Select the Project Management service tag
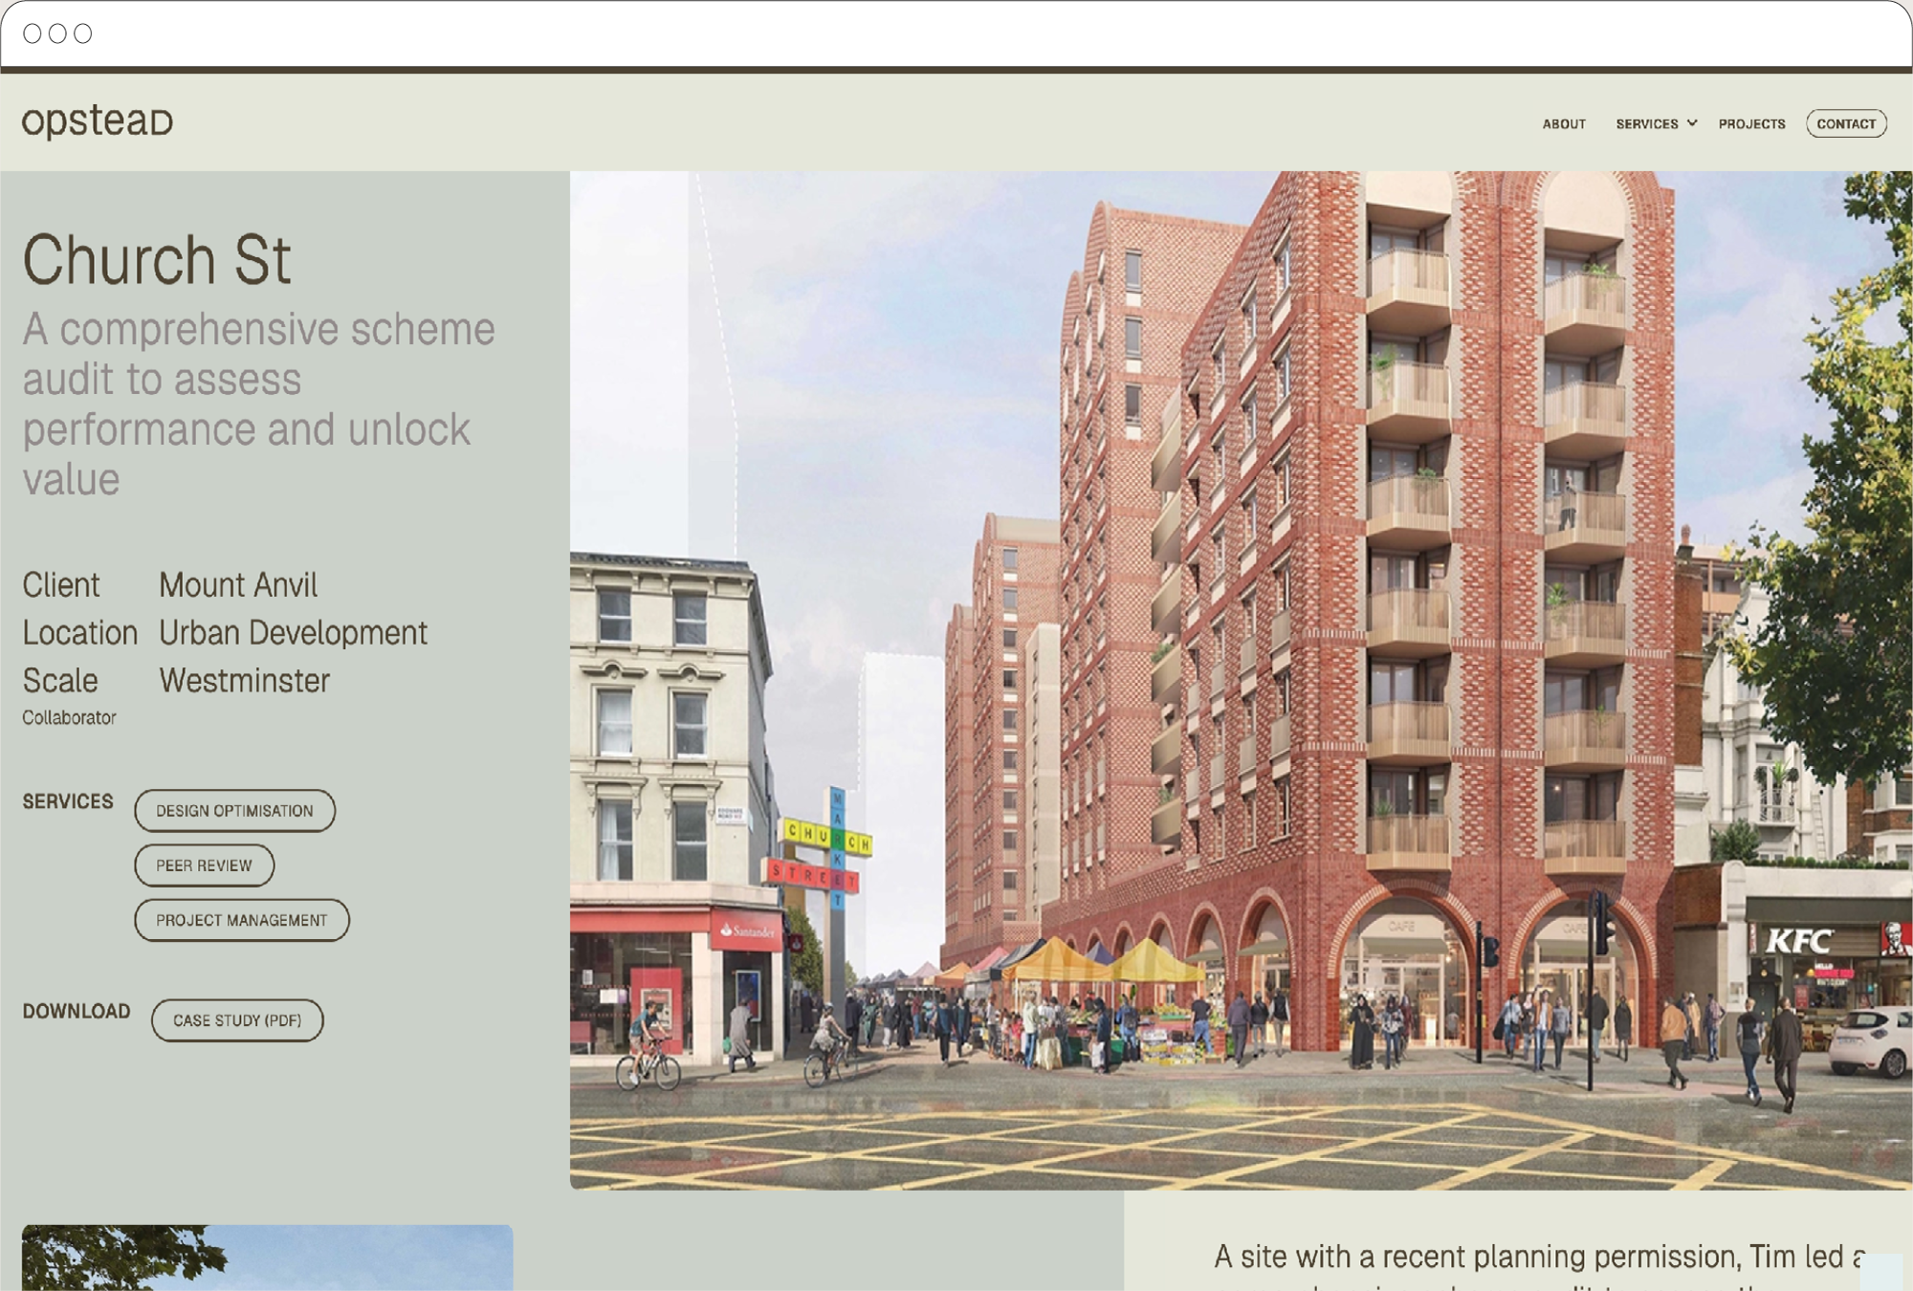Screen dimensions: 1913x1291 [241, 920]
